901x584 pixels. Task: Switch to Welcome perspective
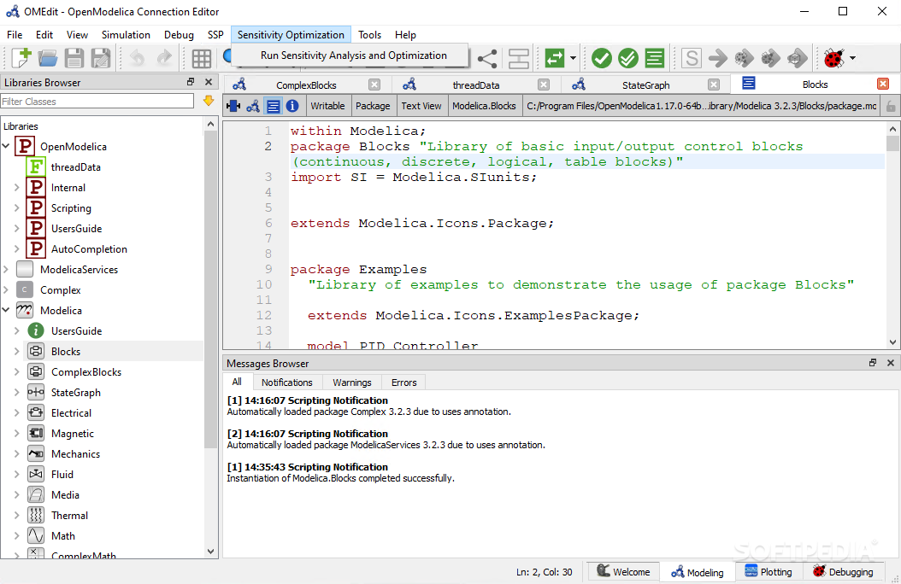(x=623, y=571)
